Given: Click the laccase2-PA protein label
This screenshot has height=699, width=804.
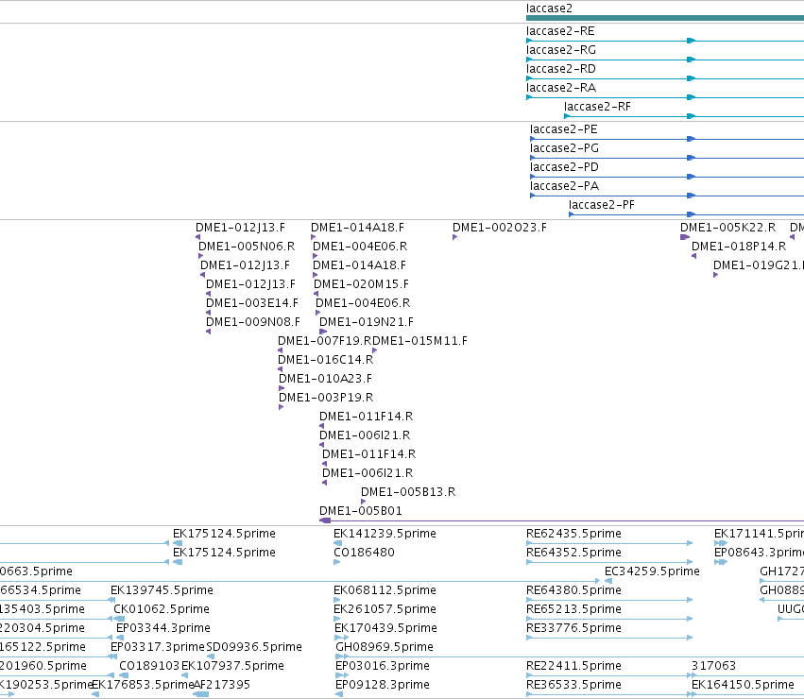Looking at the screenshot, I should pyautogui.click(x=565, y=186).
